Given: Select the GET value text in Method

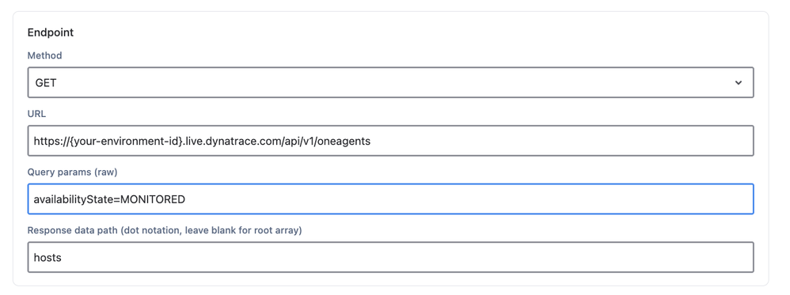Looking at the screenshot, I should point(46,83).
